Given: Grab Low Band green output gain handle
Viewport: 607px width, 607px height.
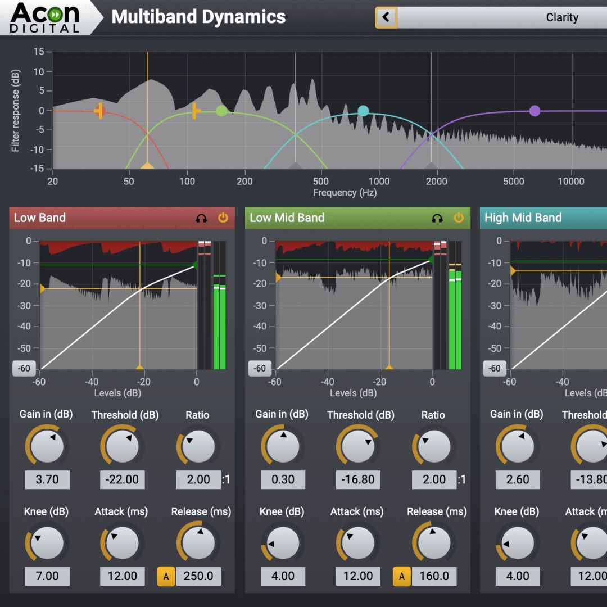Looking at the screenshot, I should [x=195, y=265].
